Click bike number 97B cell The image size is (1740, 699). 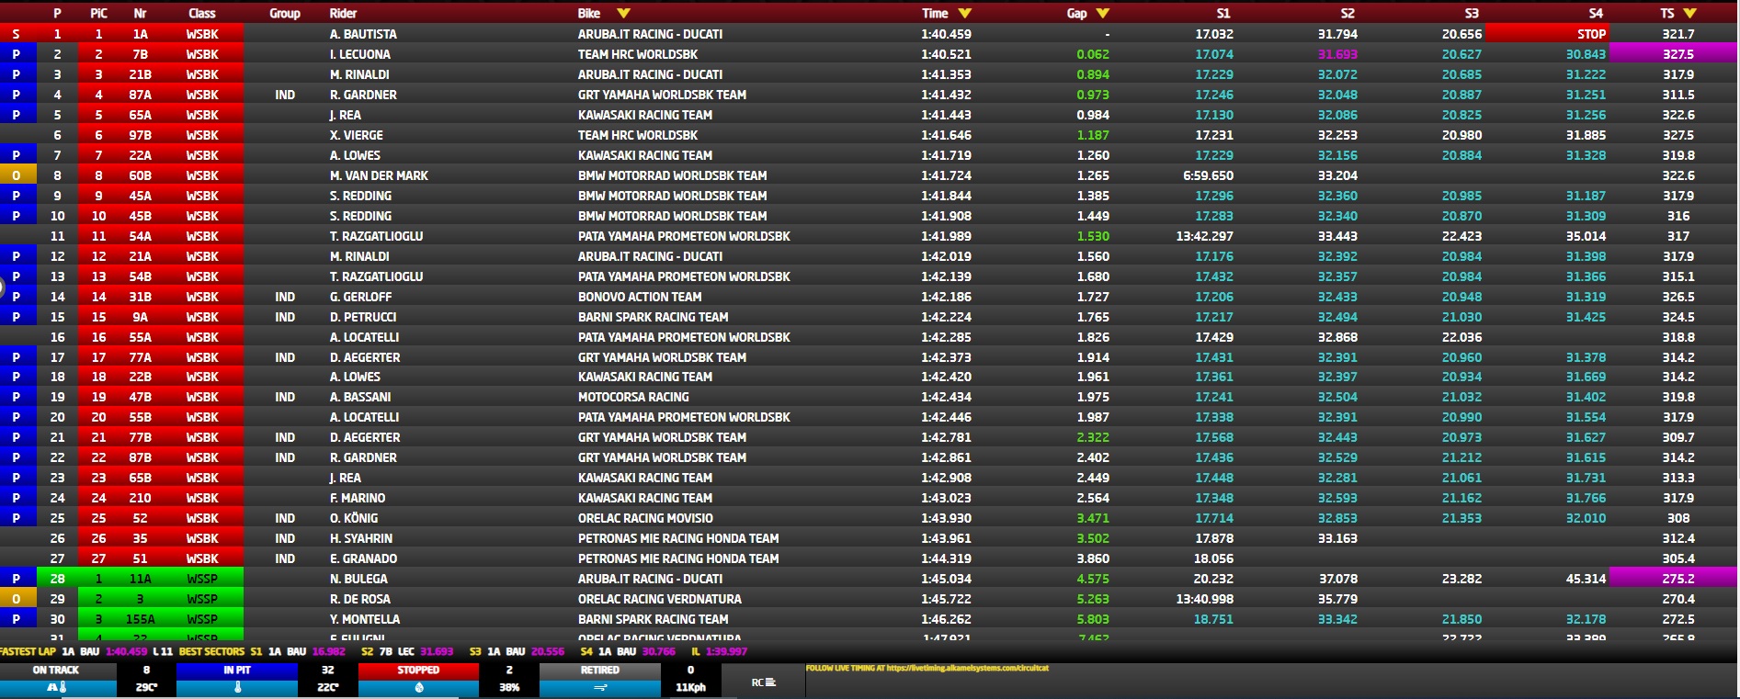(140, 135)
